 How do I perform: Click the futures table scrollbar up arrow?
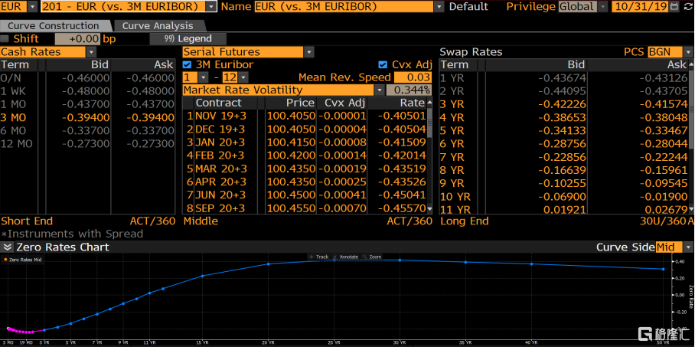click(429, 103)
